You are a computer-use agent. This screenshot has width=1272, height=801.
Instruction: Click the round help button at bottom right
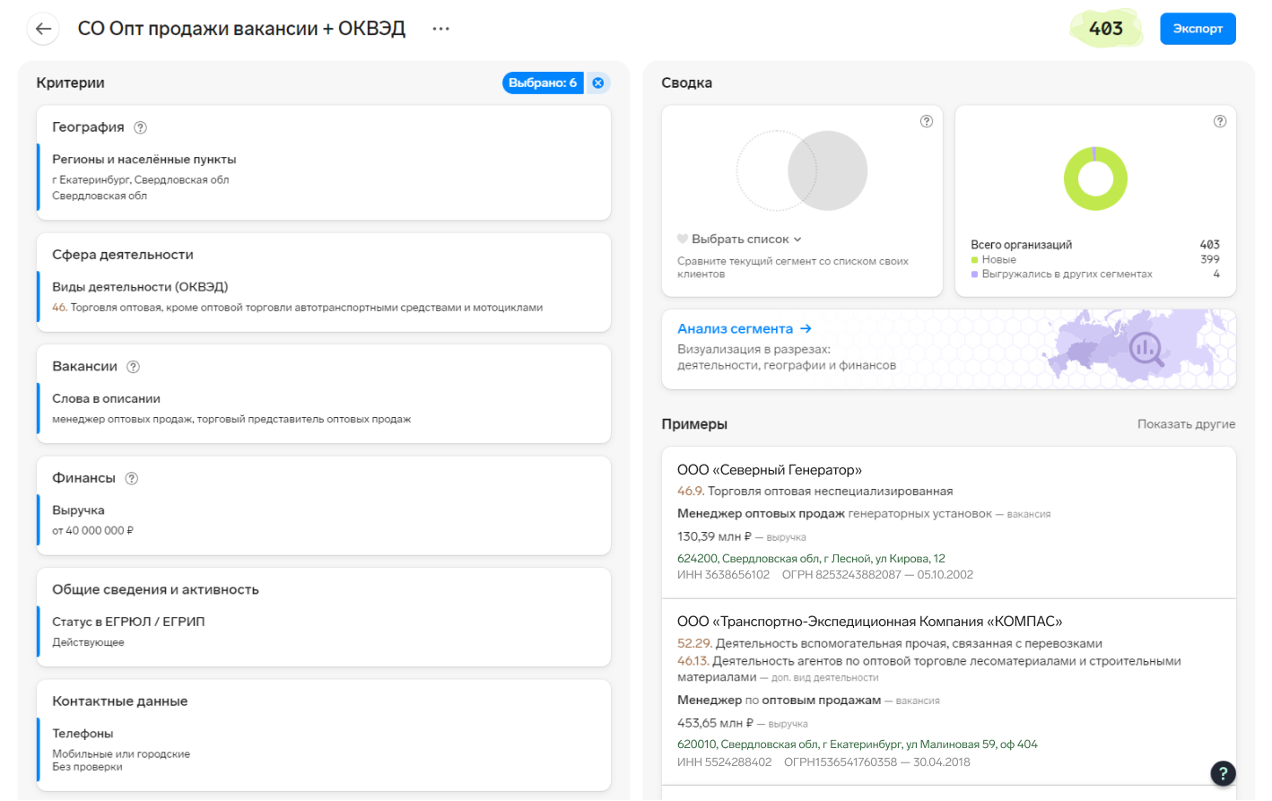click(1223, 773)
